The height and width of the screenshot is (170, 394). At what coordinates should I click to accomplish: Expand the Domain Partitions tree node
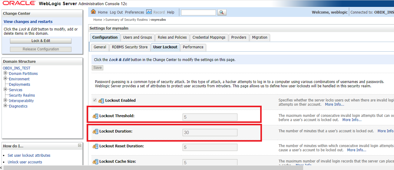5,73
